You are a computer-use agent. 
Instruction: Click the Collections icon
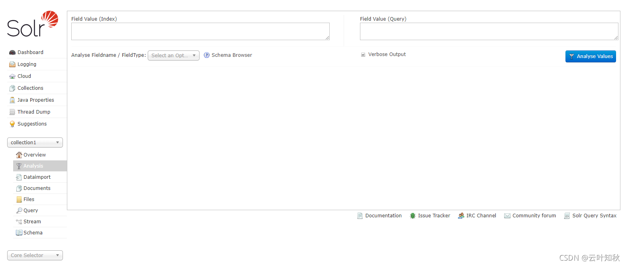[x=12, y=88]
